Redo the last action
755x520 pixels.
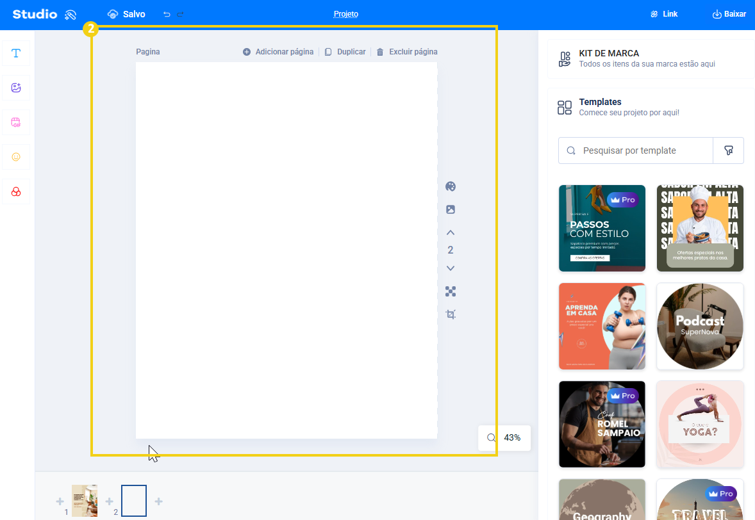coord(180,15)
